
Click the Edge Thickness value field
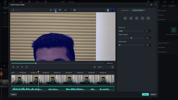point(148,38)
